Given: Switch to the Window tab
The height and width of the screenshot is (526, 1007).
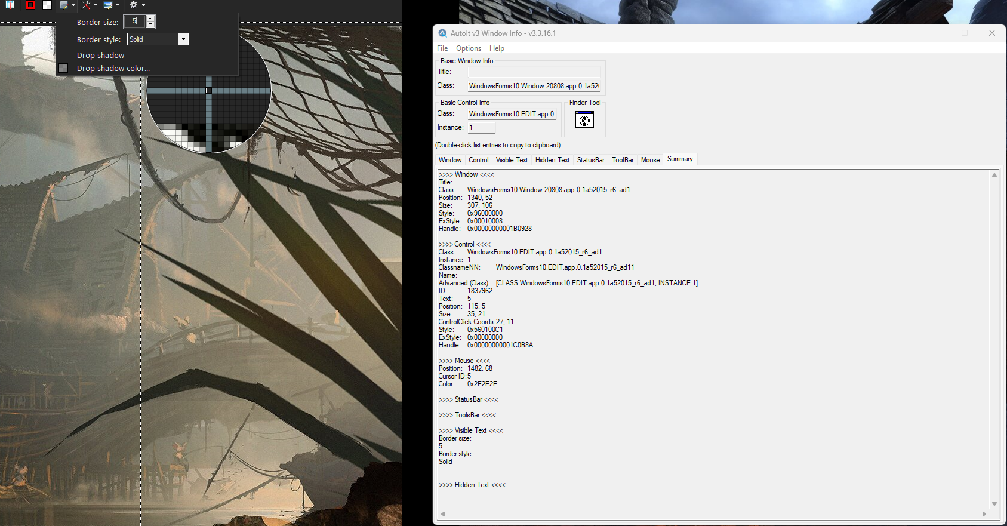Looking at the screenshot, I should pyautogui.click(x=450, y=160).
